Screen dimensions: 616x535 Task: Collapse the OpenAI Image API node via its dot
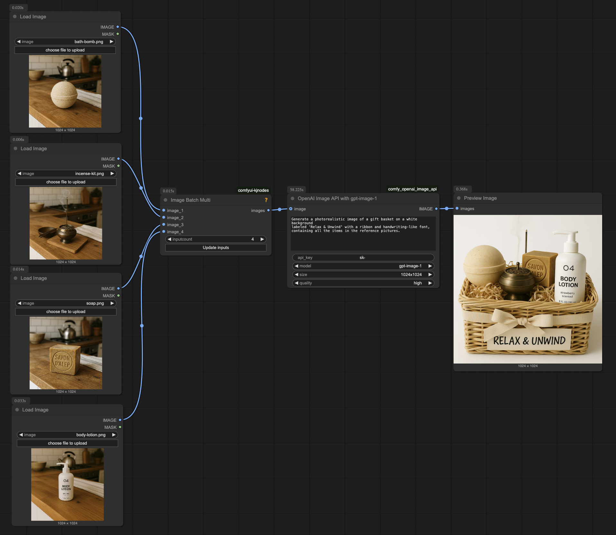click(x=292, y=198)
